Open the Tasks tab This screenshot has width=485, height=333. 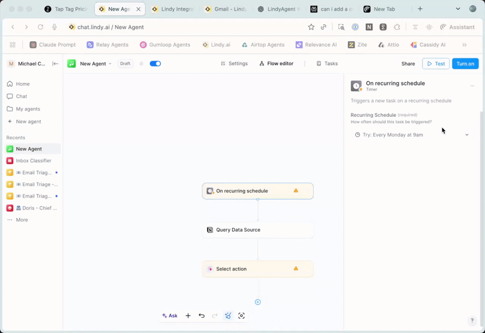coord(327,63)
